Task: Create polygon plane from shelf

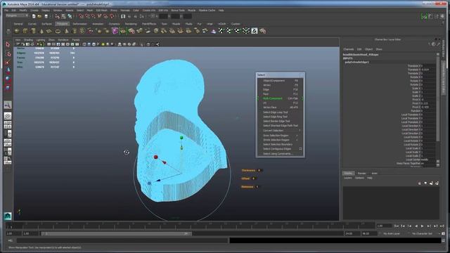Action: (49, 31)
